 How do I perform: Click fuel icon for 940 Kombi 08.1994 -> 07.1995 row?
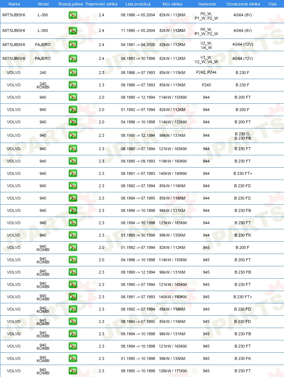73,321
